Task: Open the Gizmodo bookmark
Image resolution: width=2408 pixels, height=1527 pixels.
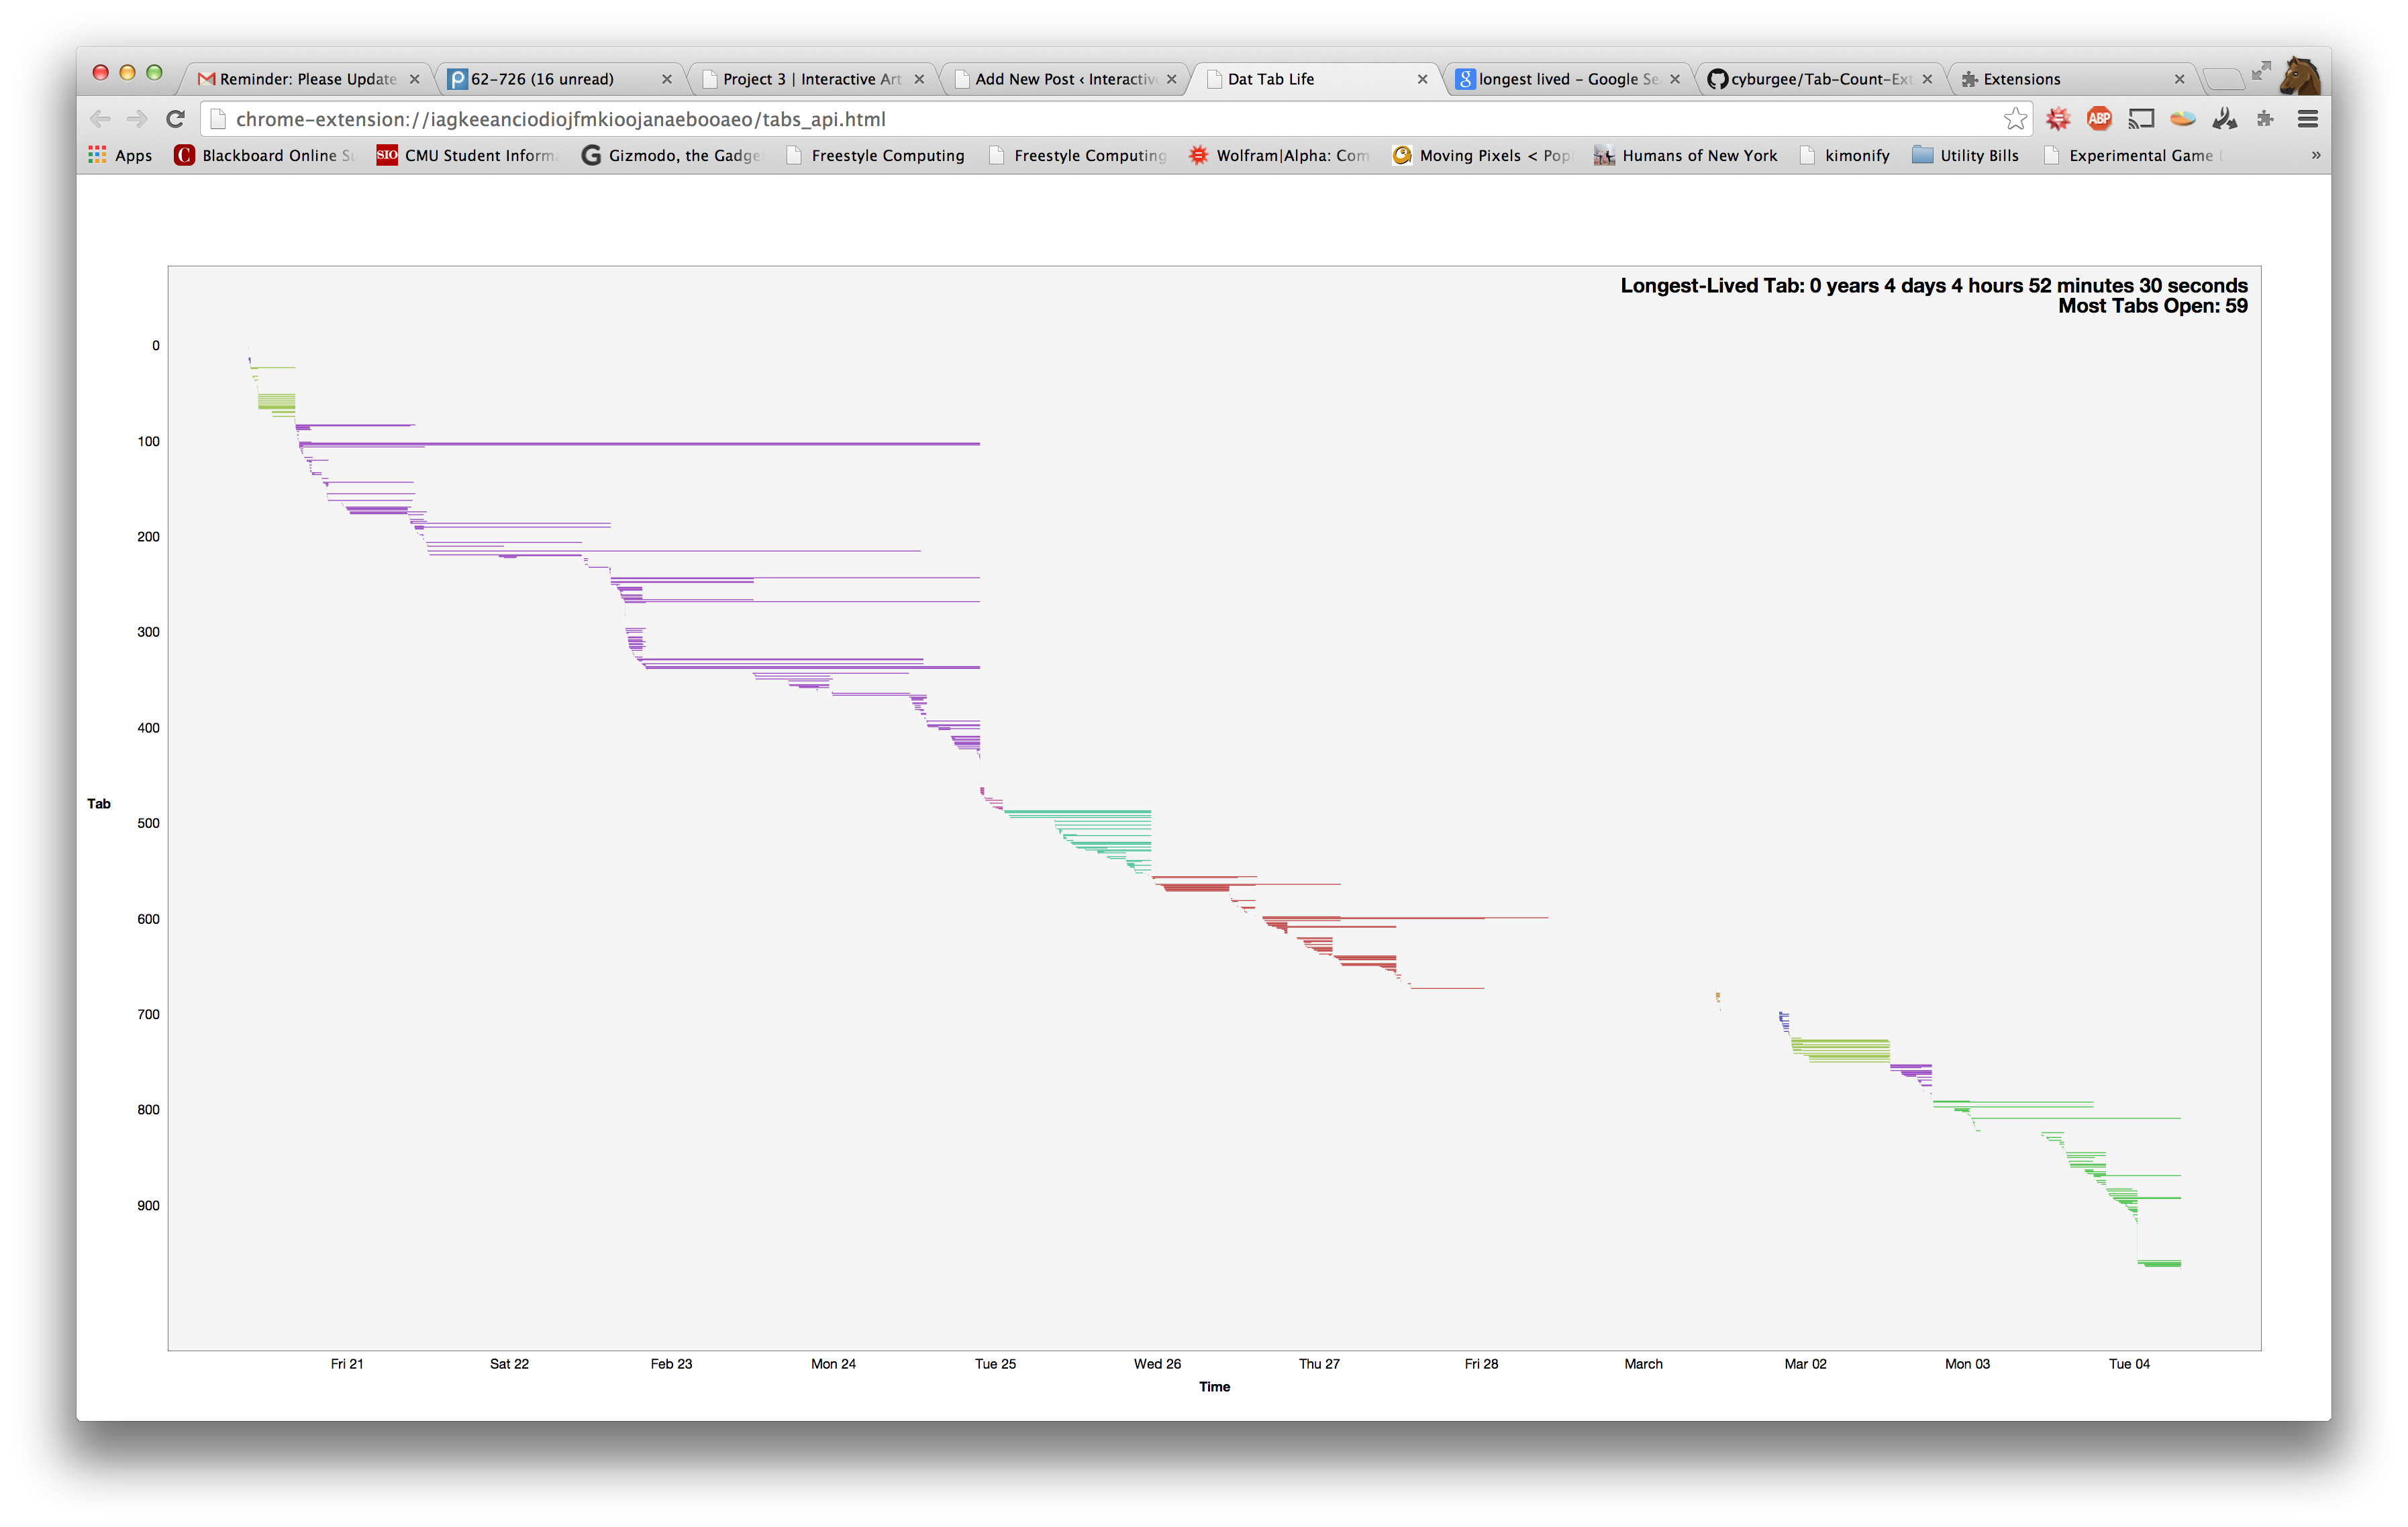Action: coord(671,155)
